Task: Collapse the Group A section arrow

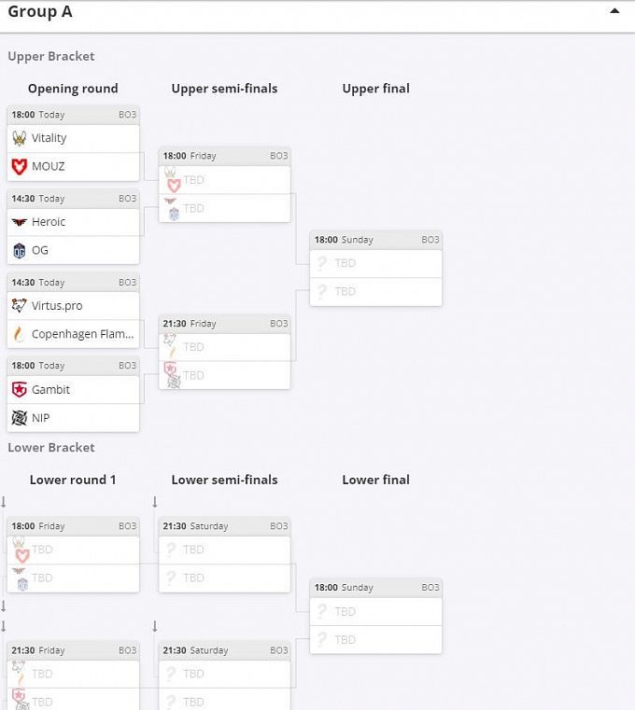Action: click(614, 11)
